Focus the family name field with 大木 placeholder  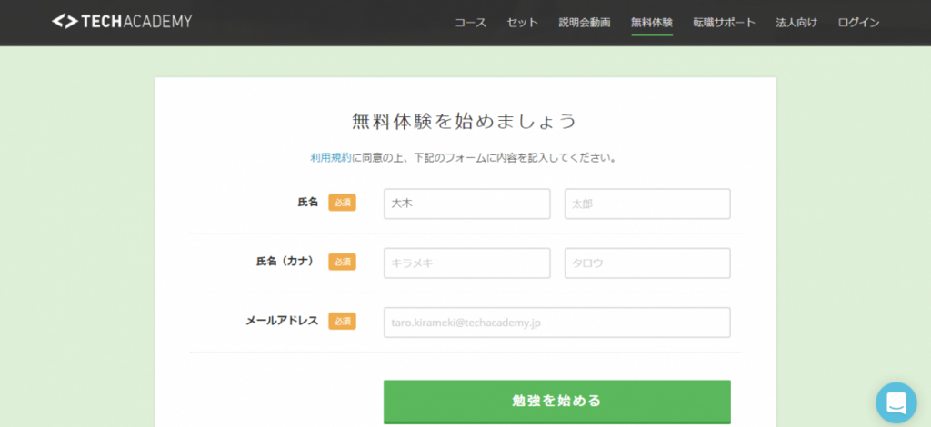(467, 204)
